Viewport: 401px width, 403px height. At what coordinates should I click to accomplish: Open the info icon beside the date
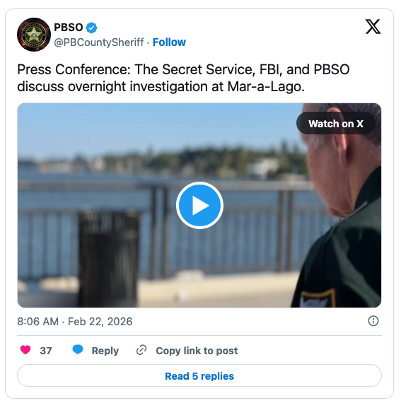click(x=373, y=321)
